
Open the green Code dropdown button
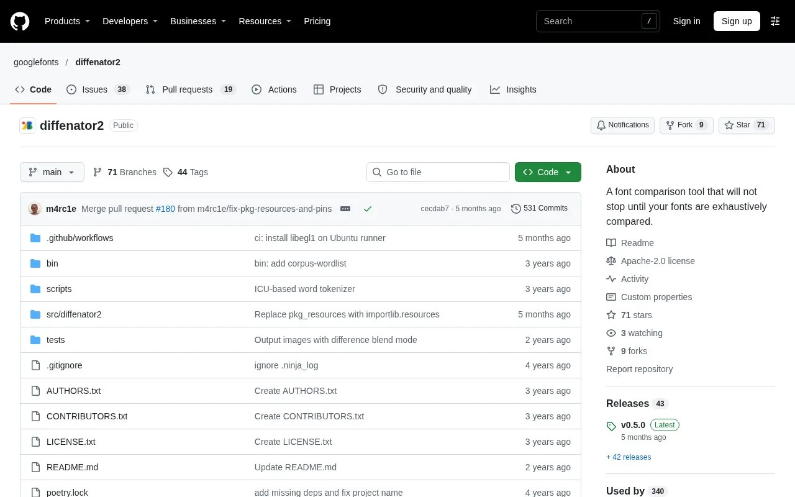pyautogui.click(x=548, y=172)
